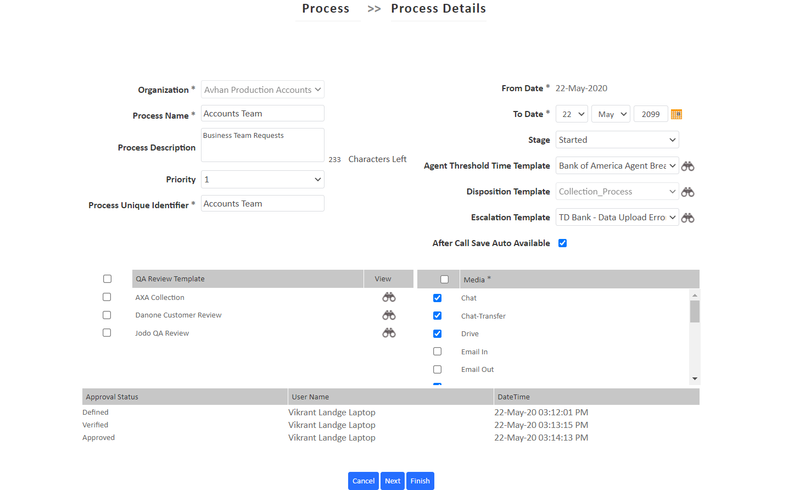View the Jodo QA Review template
This screenshot has height=490, width=794.
click(x=389, y=332)
